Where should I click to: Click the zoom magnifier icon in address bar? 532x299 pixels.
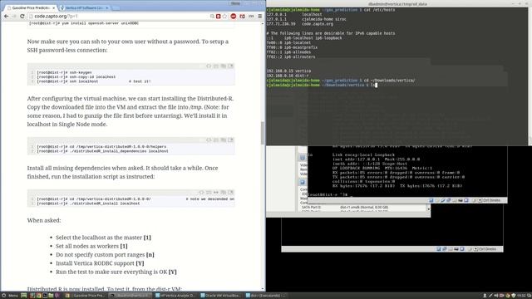(x=212, y=16)
